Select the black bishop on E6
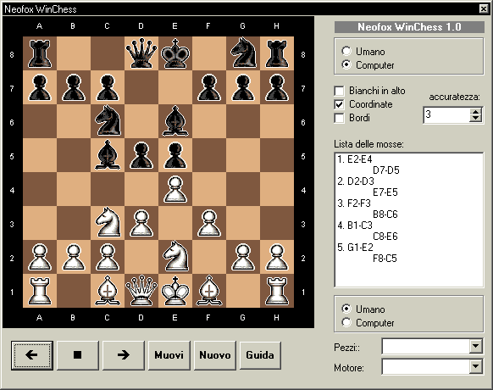493x390 pixels. coord(175,121)
